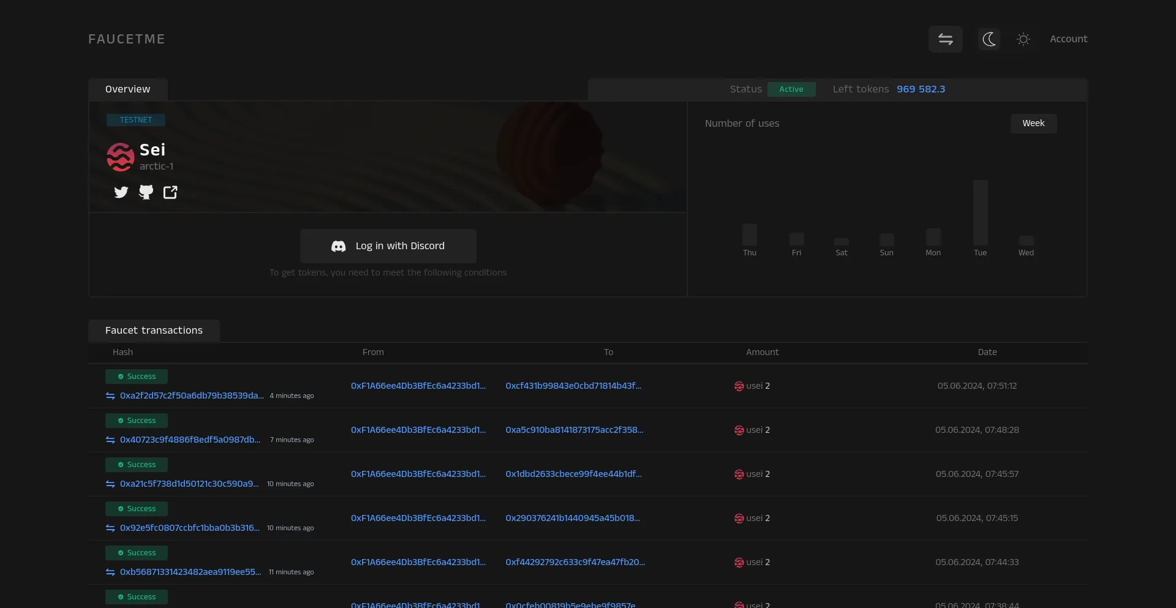Open transaction hash 0xa2f2d57c2f50a6db79b38539da...
1176x608 pixels.
pos(192,396)
